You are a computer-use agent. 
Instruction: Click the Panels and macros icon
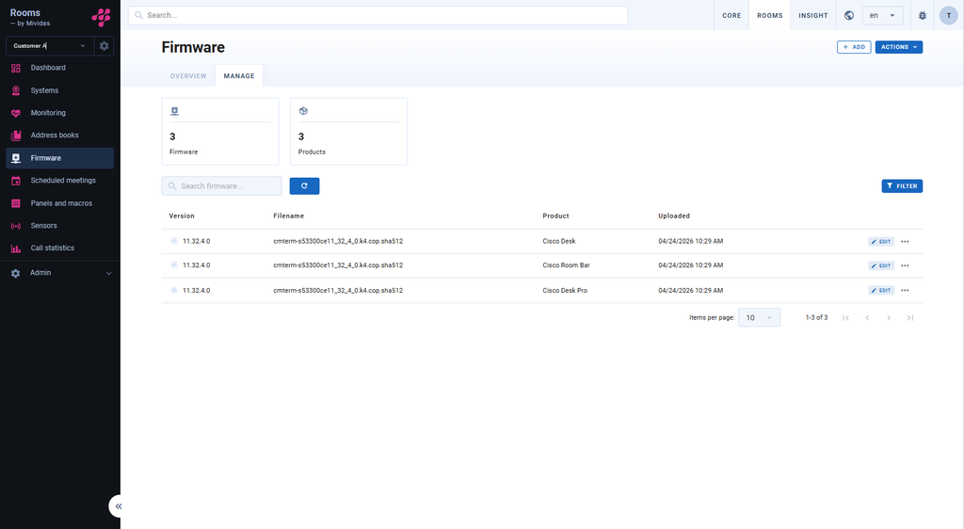click(16, 203)
